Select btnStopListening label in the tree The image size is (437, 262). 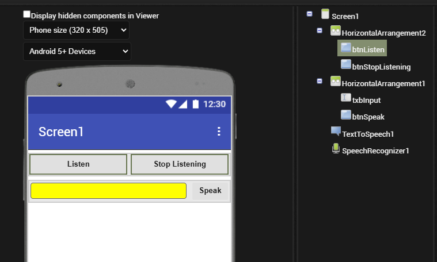tap(381, 67)
